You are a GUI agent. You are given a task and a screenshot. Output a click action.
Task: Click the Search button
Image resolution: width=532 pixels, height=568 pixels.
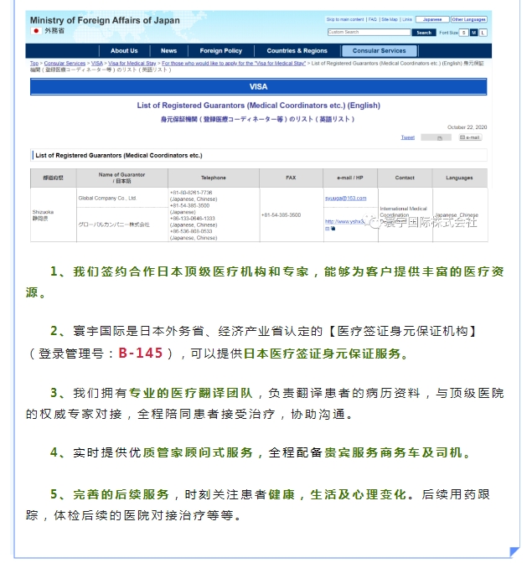click(x=424, y=33)
